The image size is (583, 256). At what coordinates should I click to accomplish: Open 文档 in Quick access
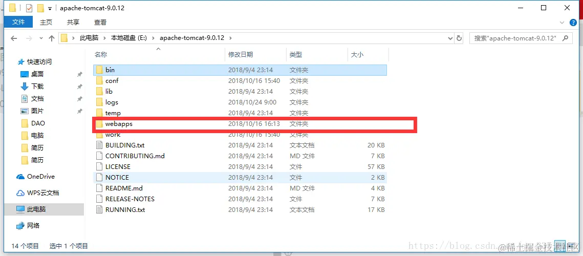(x=37, y=99)
